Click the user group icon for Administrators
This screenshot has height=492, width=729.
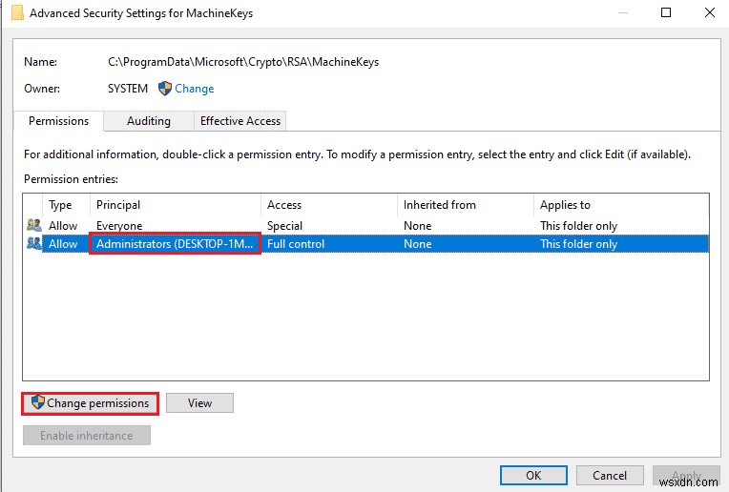click(x=34, y=244)
